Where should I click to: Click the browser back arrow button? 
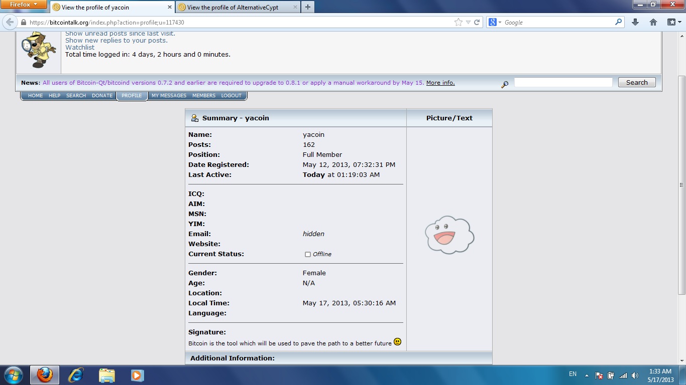click(x=10, y=23)
